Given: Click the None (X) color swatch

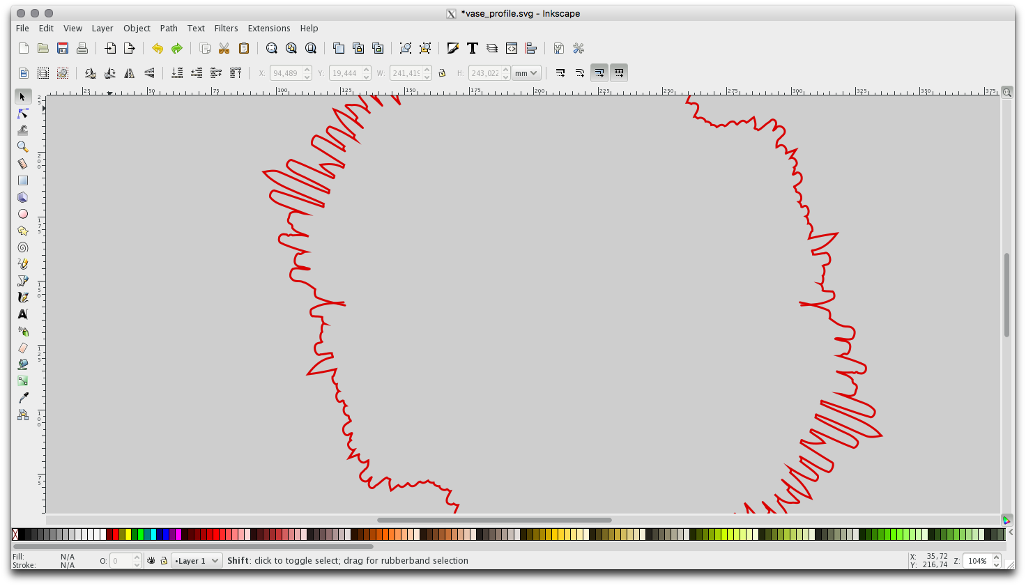Looking at the screenshot, I should tap(15, 534).
